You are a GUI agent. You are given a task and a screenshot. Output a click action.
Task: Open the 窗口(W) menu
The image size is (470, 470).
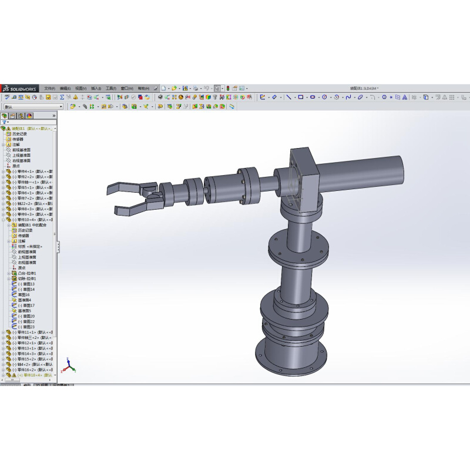pos(127,89)
